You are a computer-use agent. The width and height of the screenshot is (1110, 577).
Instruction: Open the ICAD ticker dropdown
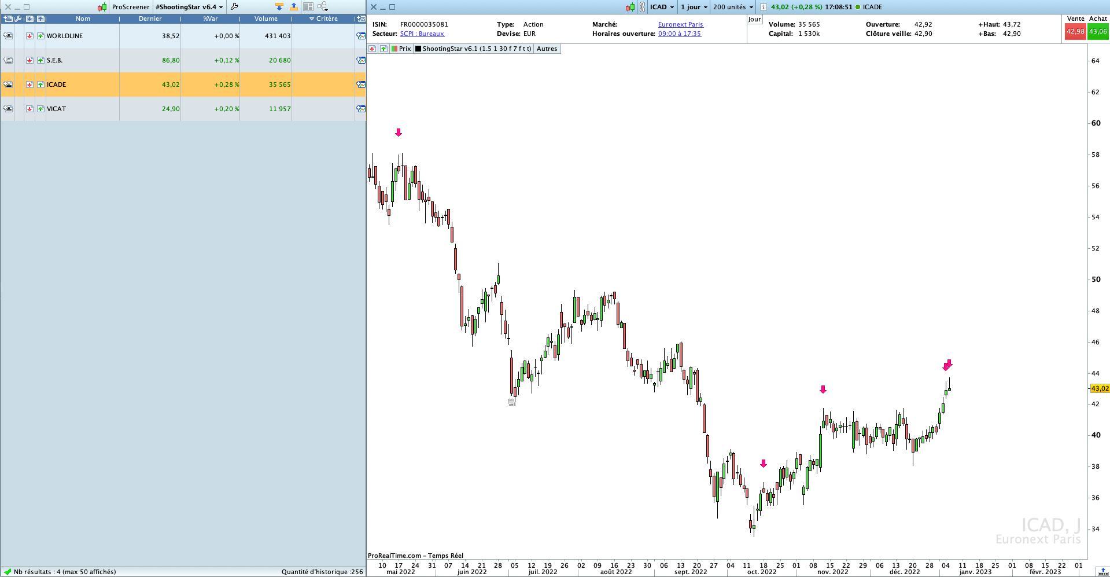[662, 7]
